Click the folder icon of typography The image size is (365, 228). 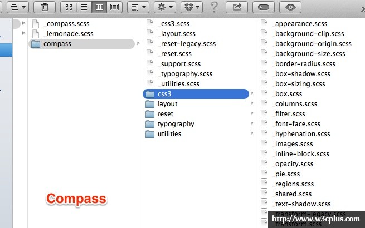pos(150,124)
